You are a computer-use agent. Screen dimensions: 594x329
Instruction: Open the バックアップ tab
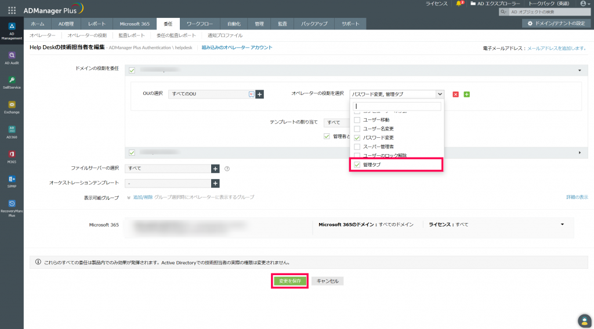[x=314, y=24]
